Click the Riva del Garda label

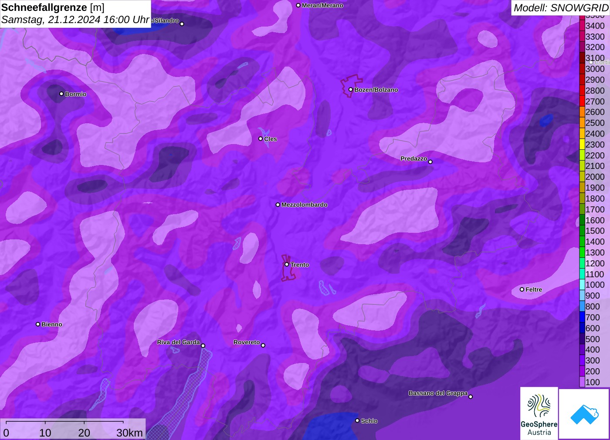tap(178, 342)
